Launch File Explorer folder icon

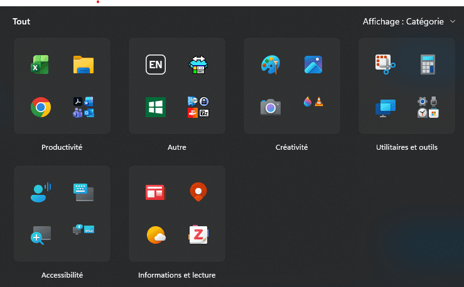(x=84, y=65)
